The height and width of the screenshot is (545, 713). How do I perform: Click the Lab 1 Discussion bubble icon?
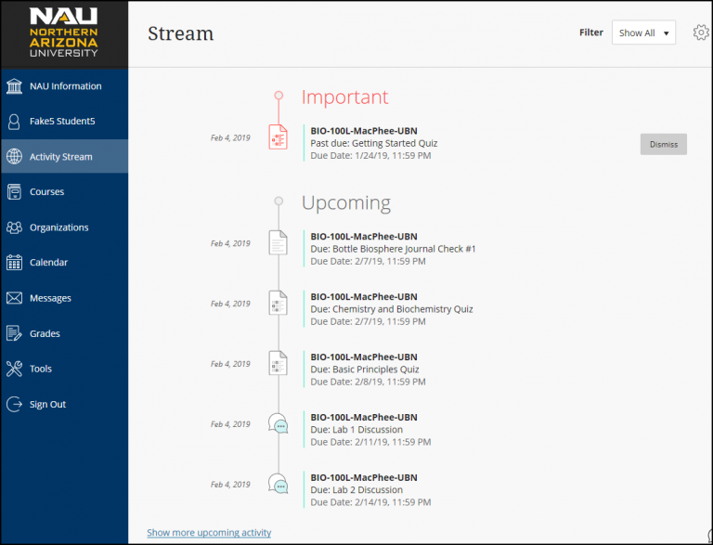tap(278, 424)
